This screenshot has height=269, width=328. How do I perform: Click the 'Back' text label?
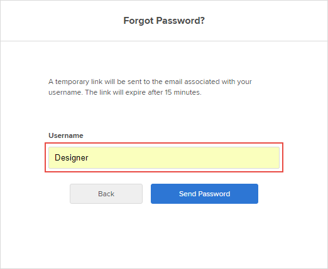[106, 194]
